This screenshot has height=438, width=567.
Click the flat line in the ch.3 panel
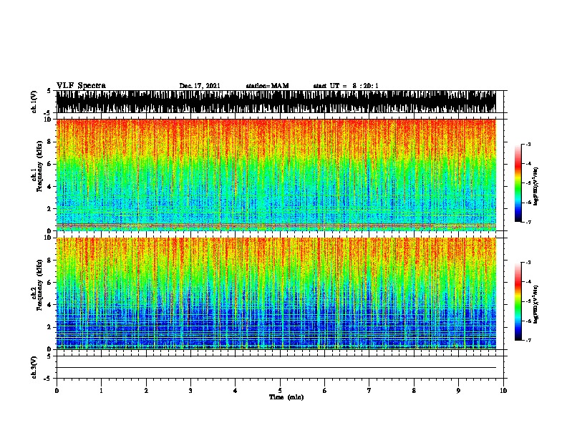(276, 368)
